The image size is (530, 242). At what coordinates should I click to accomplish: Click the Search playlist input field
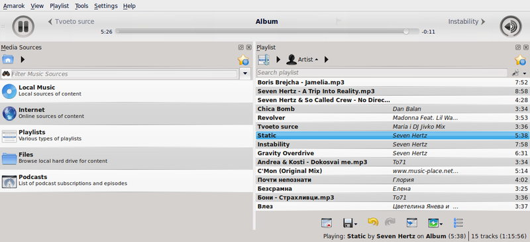382,72
